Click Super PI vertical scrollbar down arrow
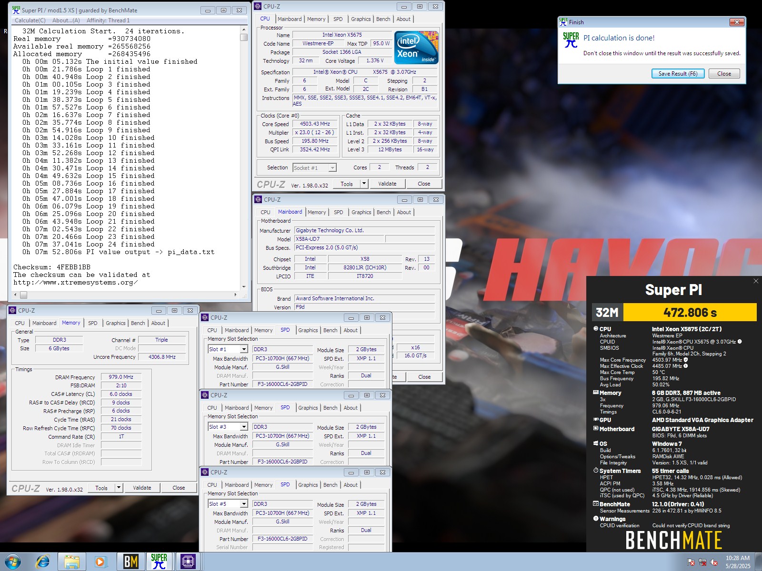This screenshot has height=571, width=762. 244,287
